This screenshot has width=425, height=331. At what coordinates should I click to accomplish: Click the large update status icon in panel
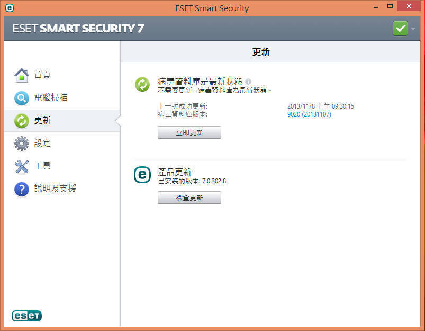142,84
